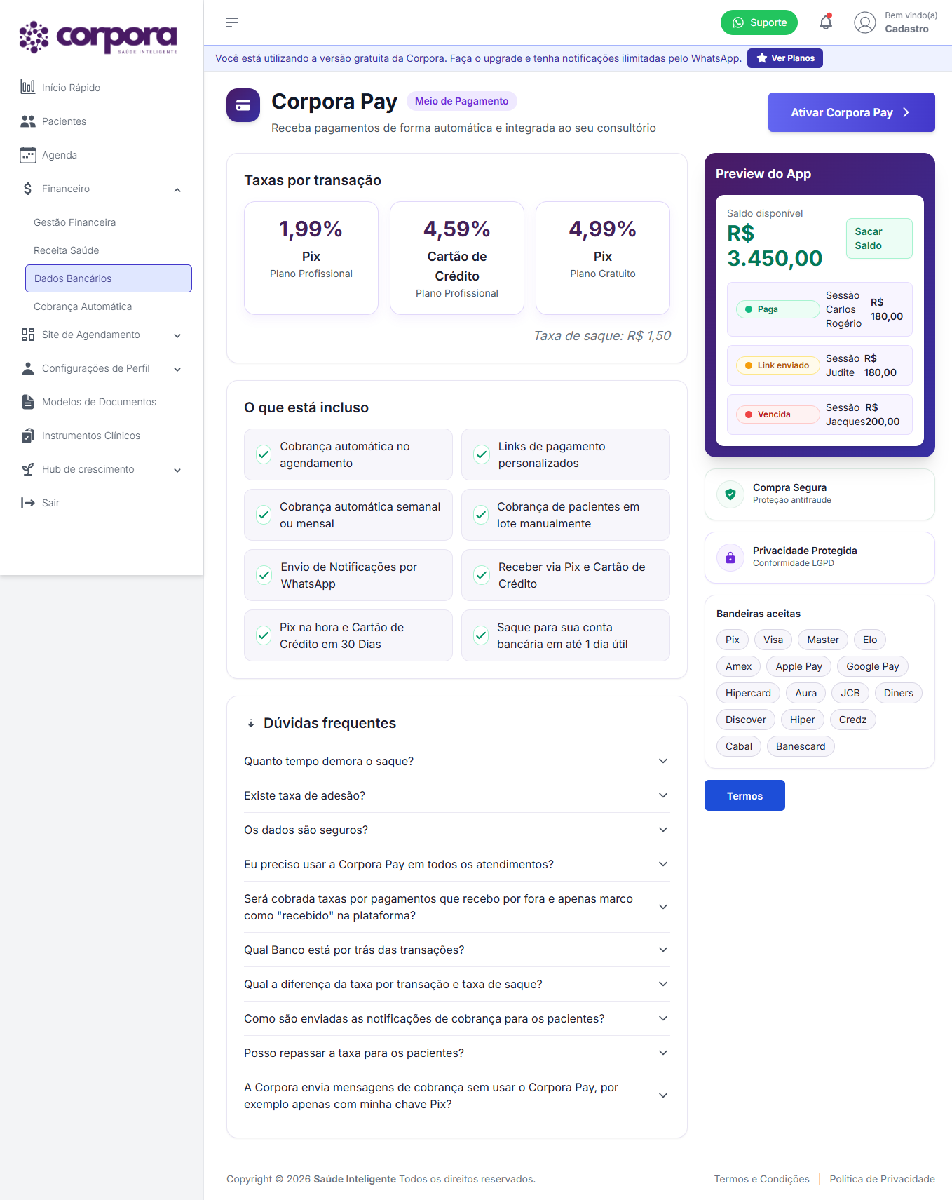Click checkmark icon for Links de pagamento personalizados
Screen dimensions: 952x1200
pos(482,454)
